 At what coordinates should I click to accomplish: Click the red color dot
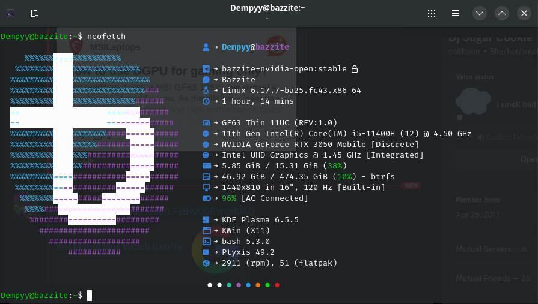click(277, 285)
